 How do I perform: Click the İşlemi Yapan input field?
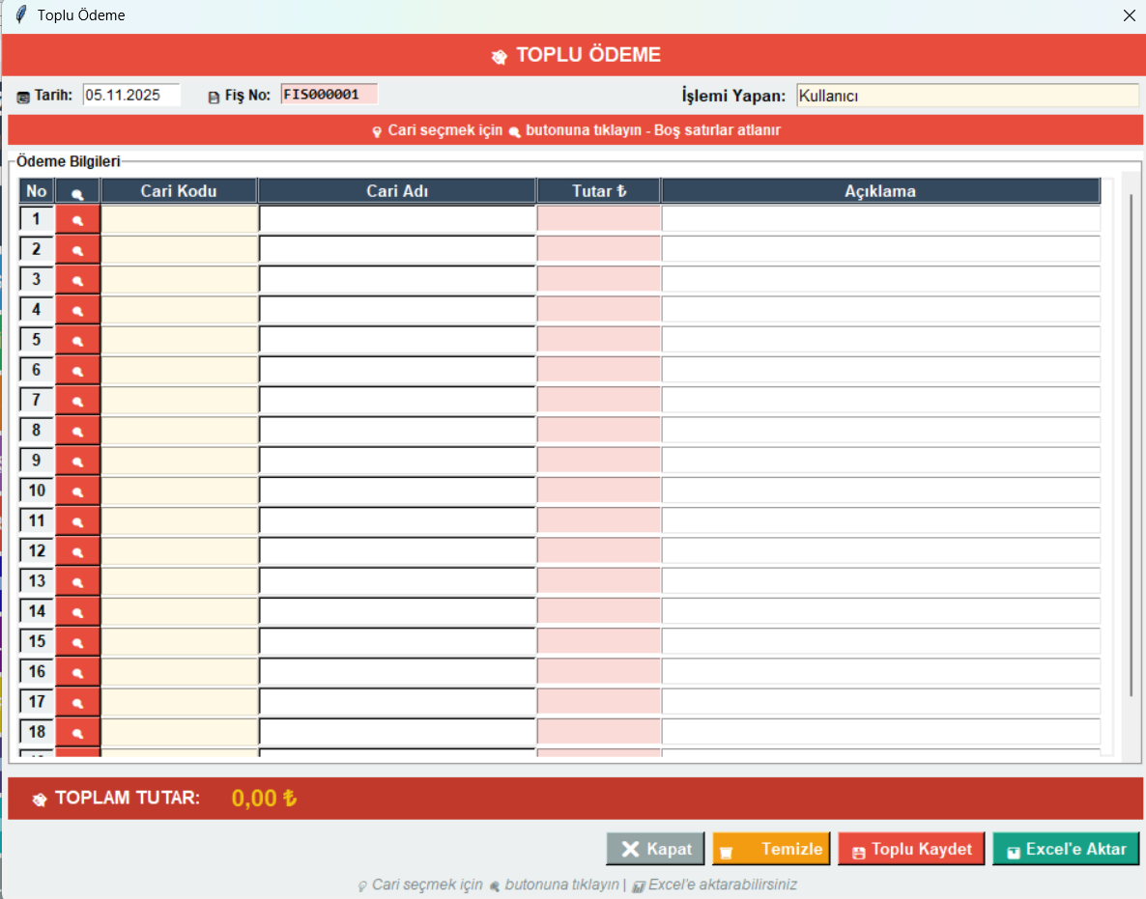[967, 96]
